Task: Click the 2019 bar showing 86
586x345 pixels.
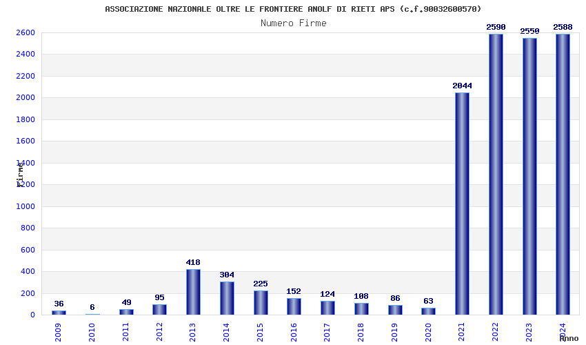Action: [395, 310]
